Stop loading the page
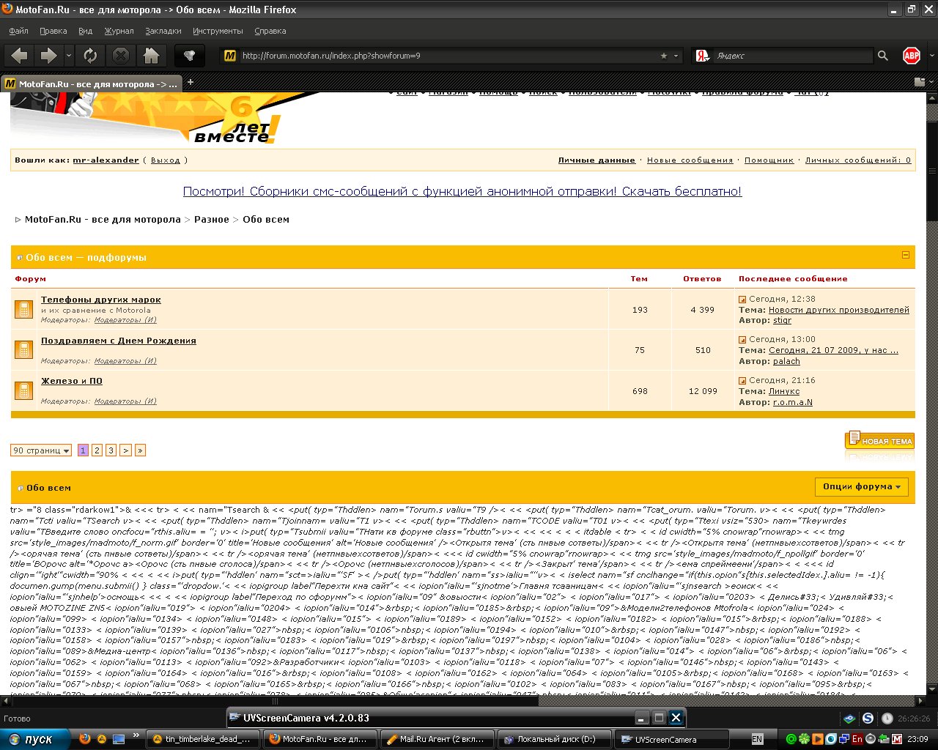 [121, 56]
